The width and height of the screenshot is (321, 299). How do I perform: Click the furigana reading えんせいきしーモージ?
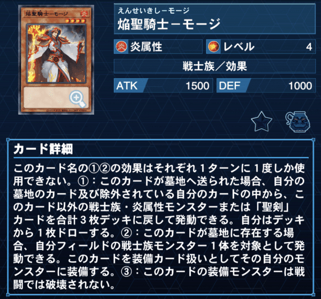pyautogui.click(x=153, y=10)
